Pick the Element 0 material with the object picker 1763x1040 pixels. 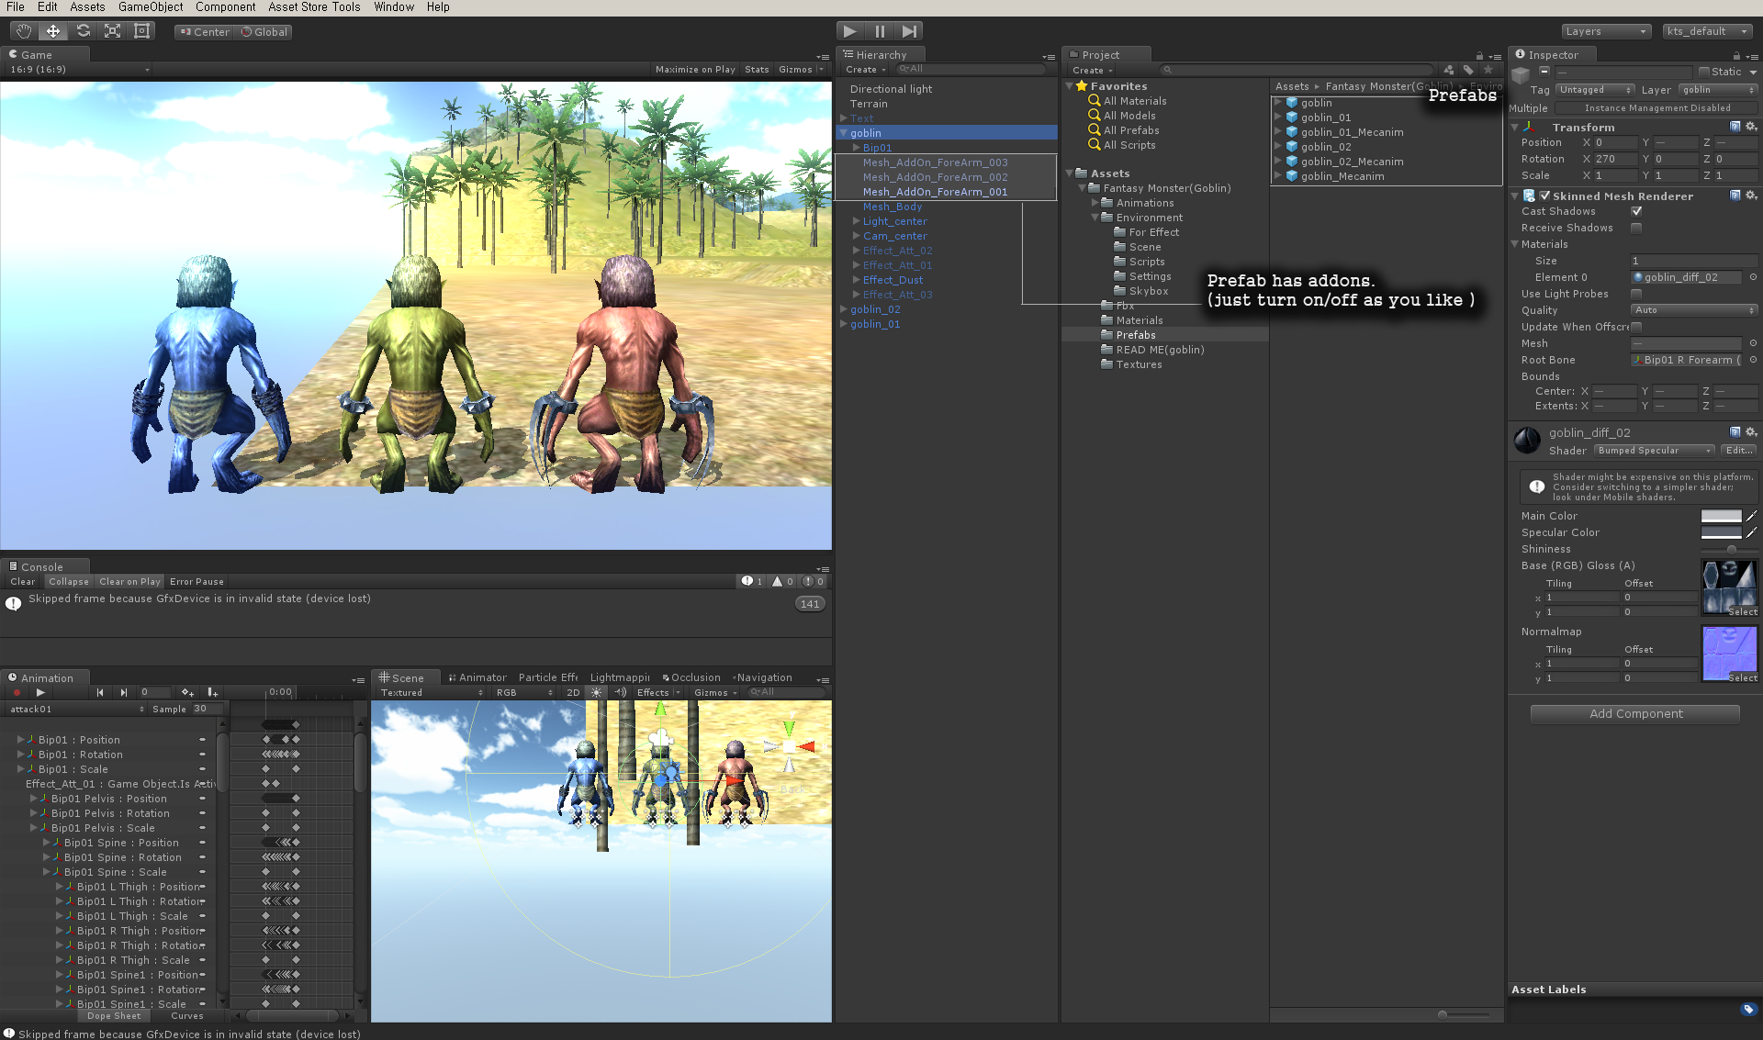[x=1753, y=277]
